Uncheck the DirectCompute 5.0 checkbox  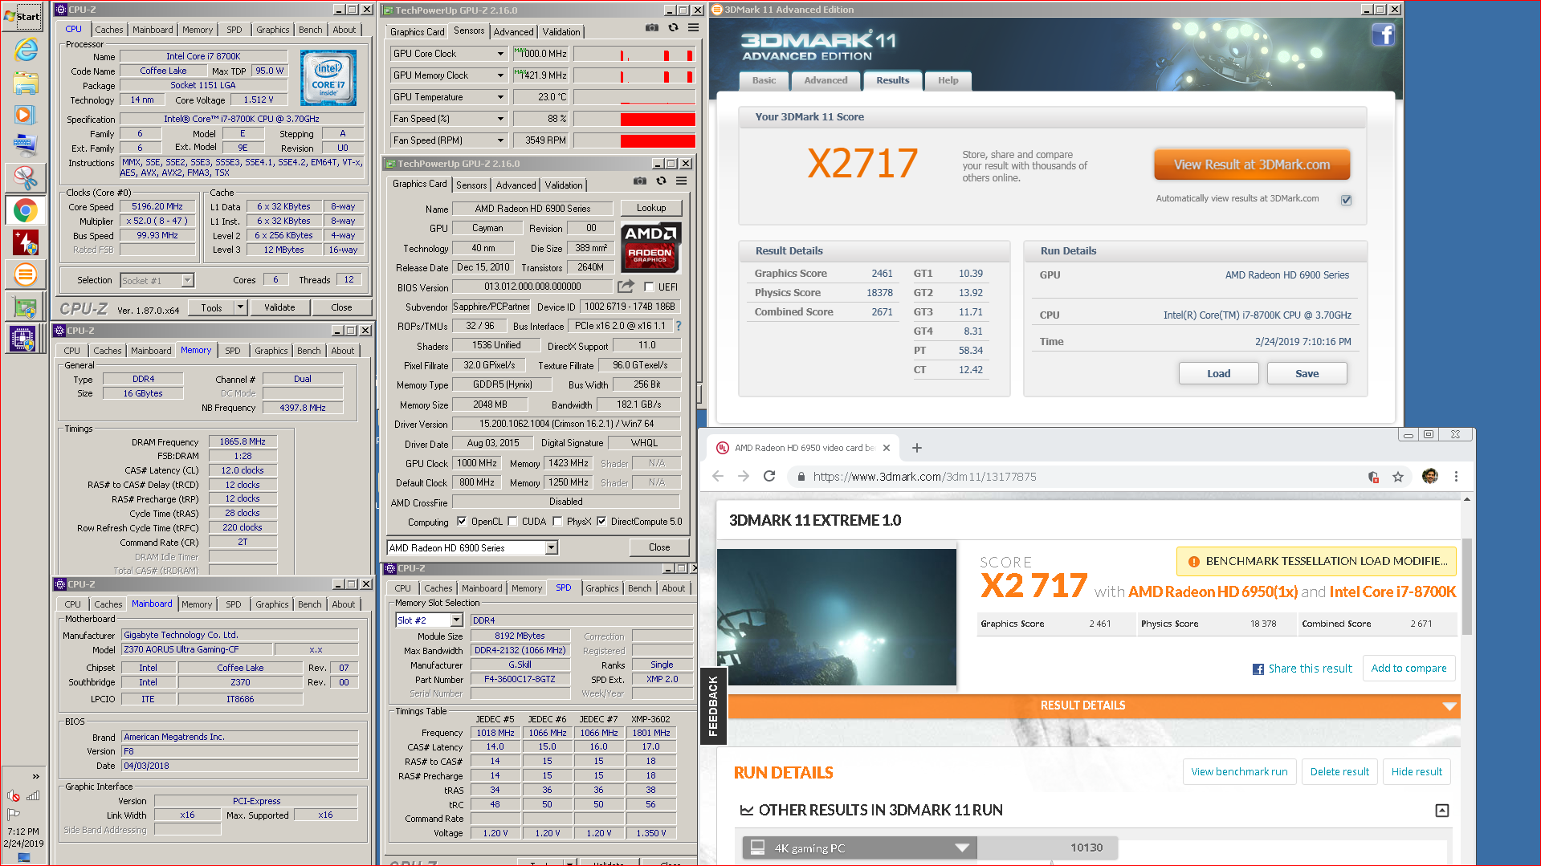click(x=601, y=521)
